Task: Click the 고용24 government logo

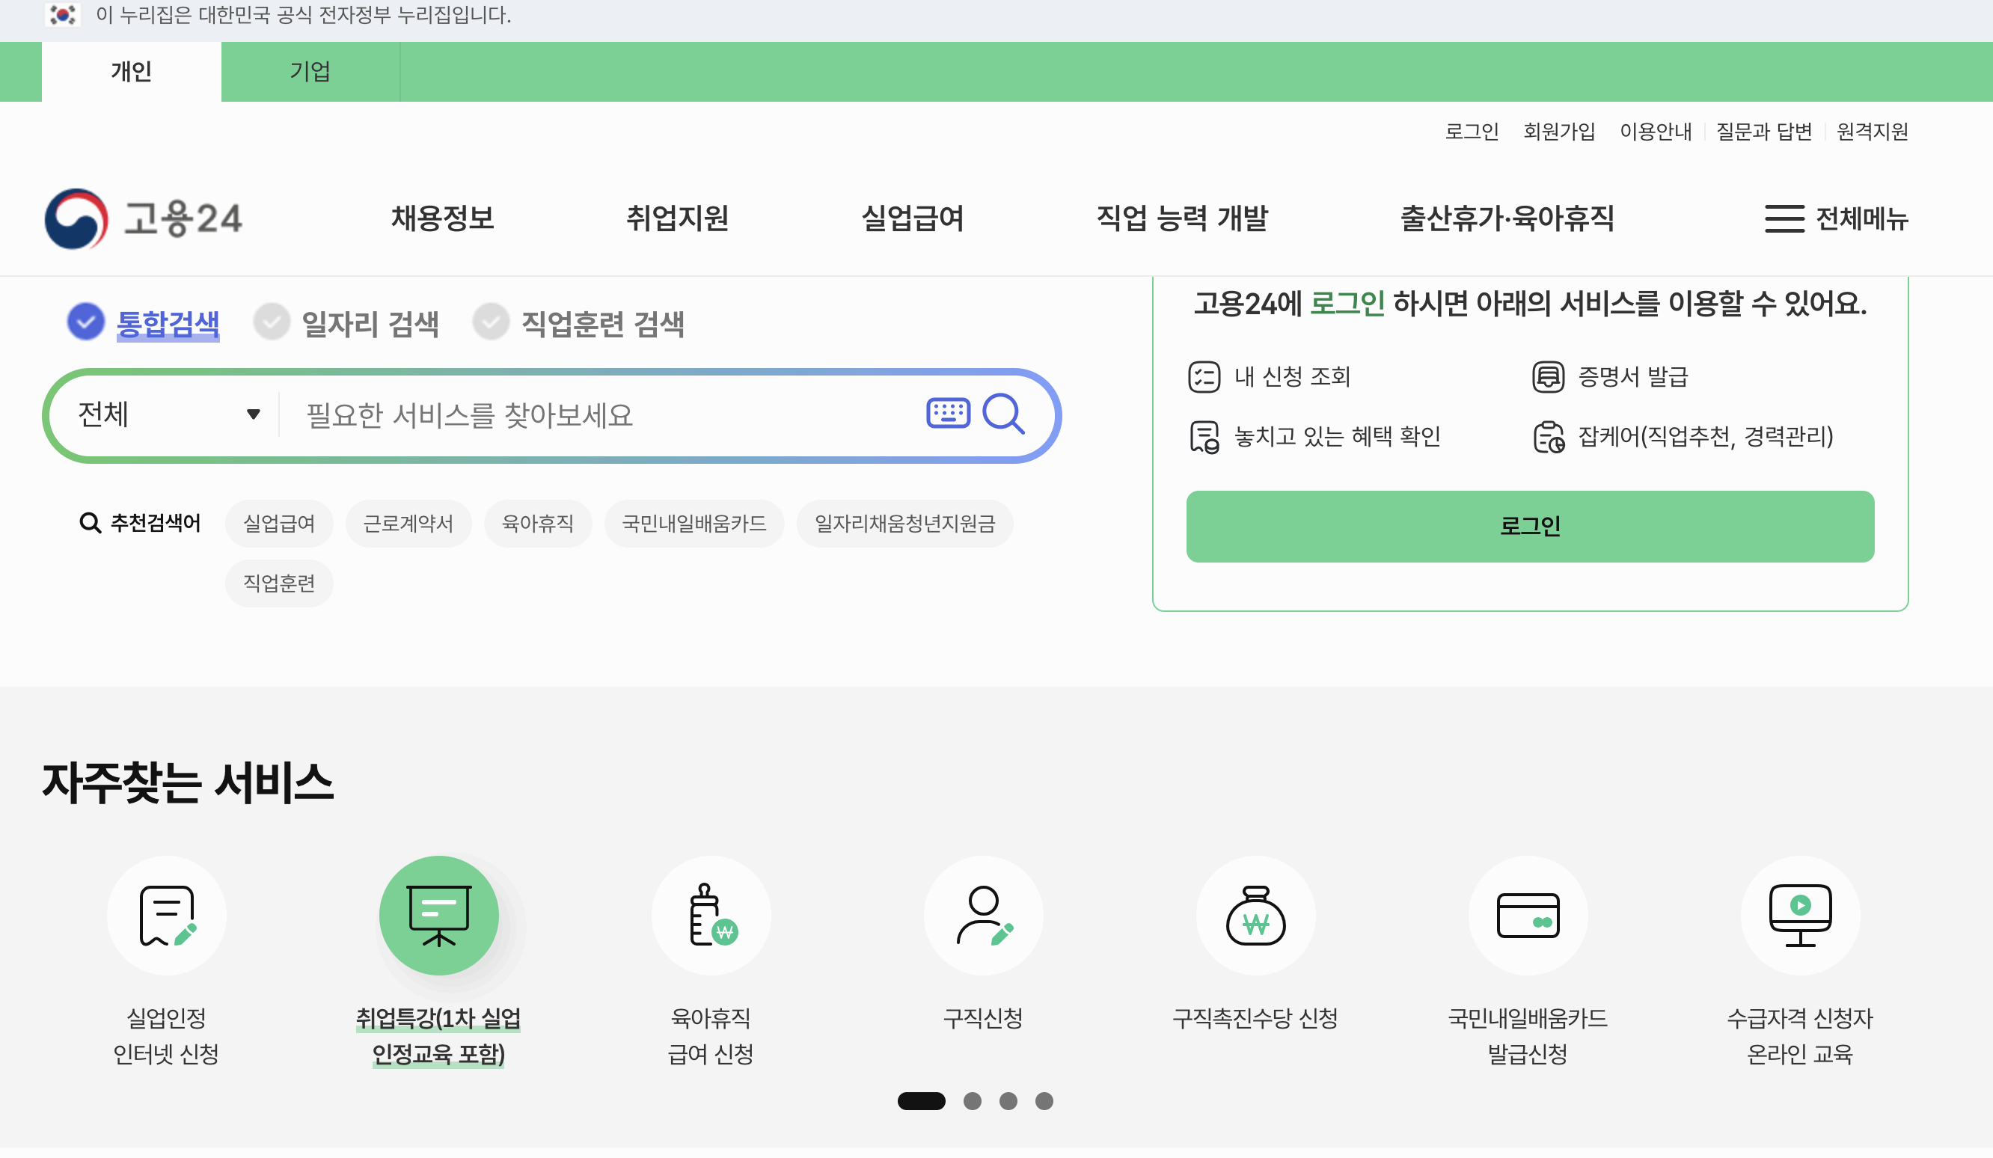Action: (x=147, y=219)
